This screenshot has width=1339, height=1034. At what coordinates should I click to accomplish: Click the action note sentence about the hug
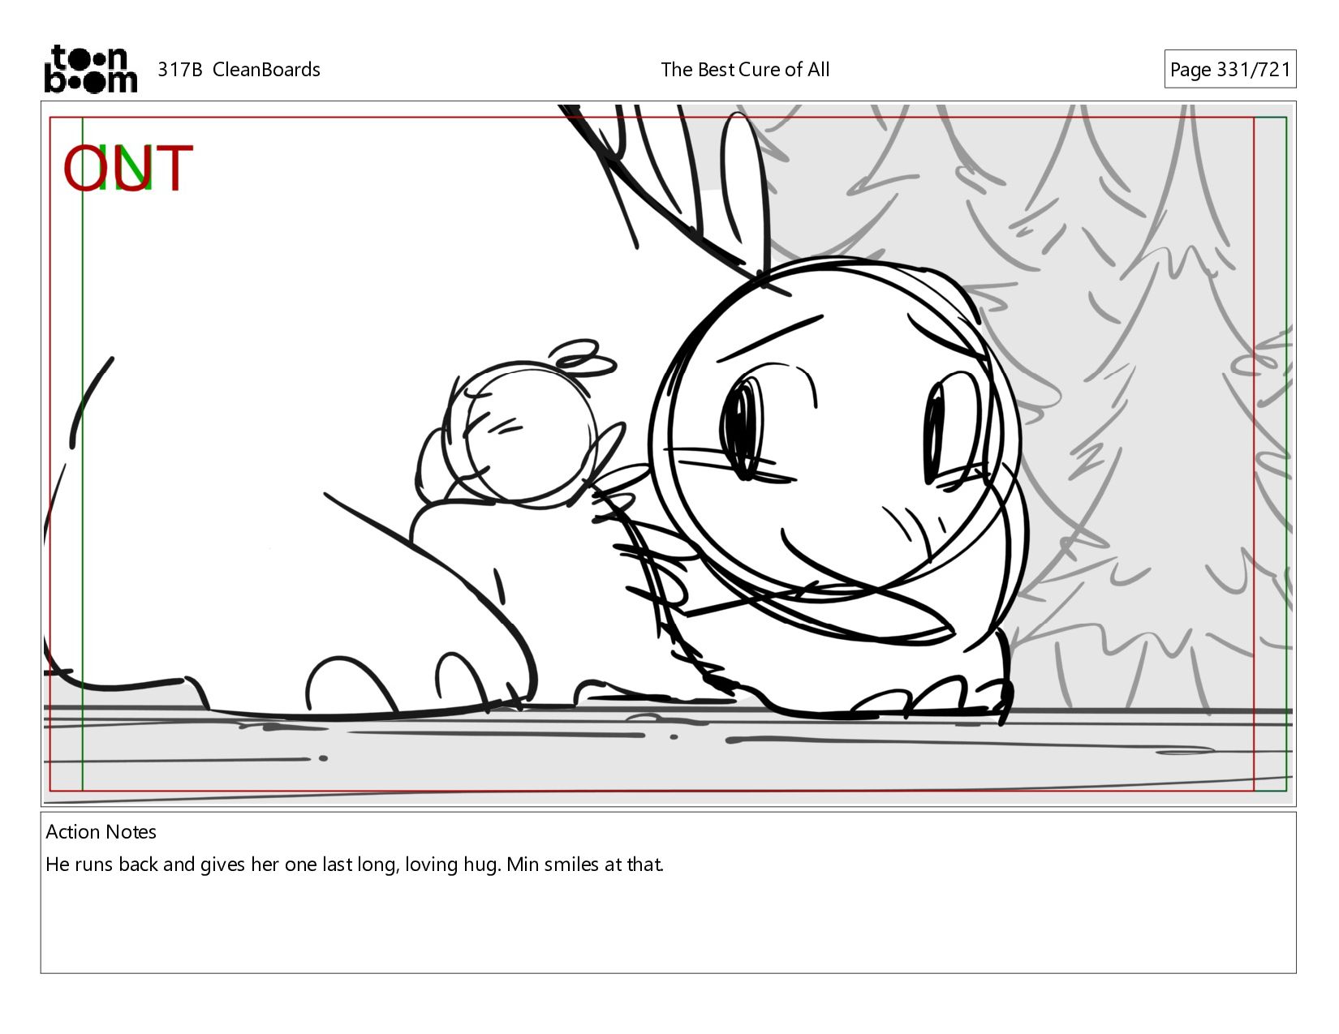pyautogui.click(x=355, y=865)
